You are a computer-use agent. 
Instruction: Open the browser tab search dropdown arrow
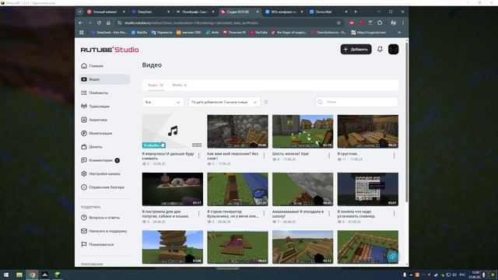79,12
